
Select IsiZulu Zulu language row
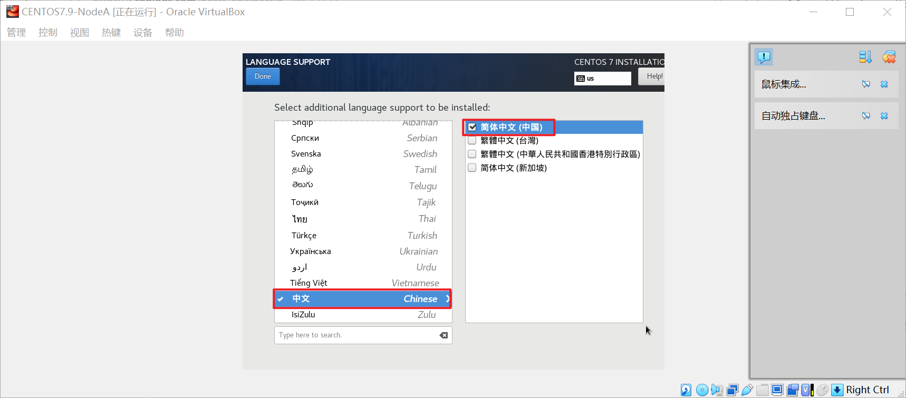coord(363,315)
